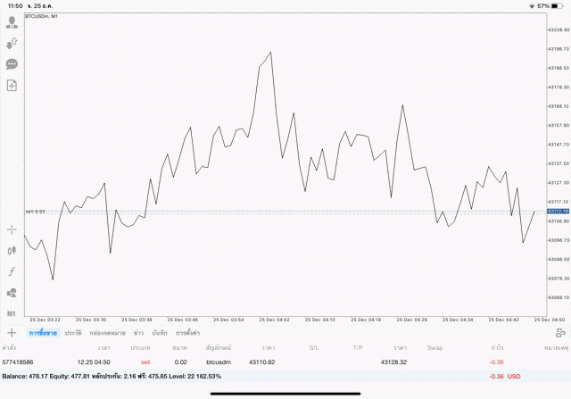571x399 pixels.
Task: Enable the crosshair cursor tool
Action: [12, 229]
